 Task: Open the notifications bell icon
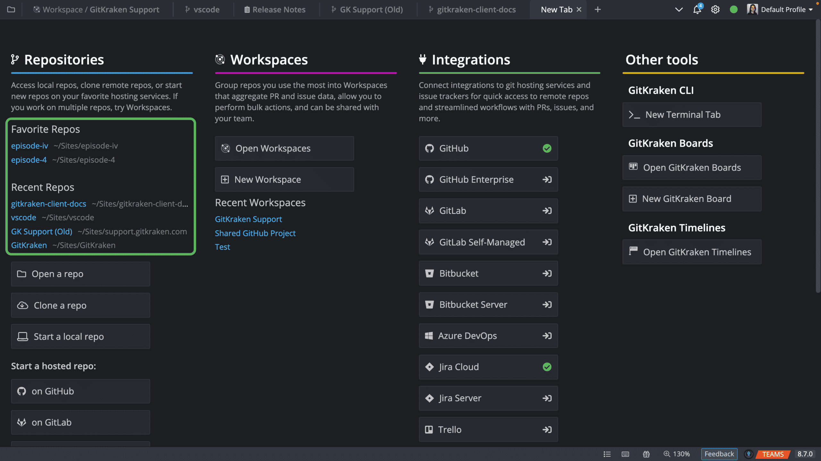[x=697, y=9]
